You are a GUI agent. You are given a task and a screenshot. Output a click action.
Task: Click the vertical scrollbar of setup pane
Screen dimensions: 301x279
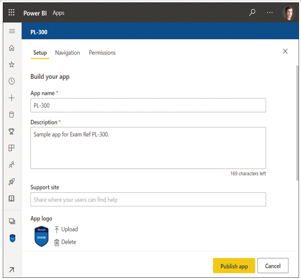tap(297, 123)
